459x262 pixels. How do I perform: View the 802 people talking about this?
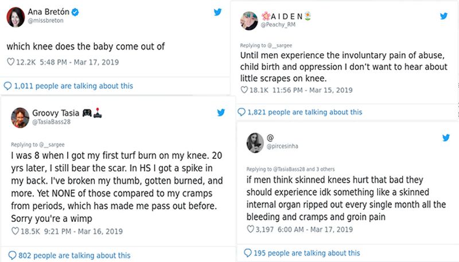69,255
